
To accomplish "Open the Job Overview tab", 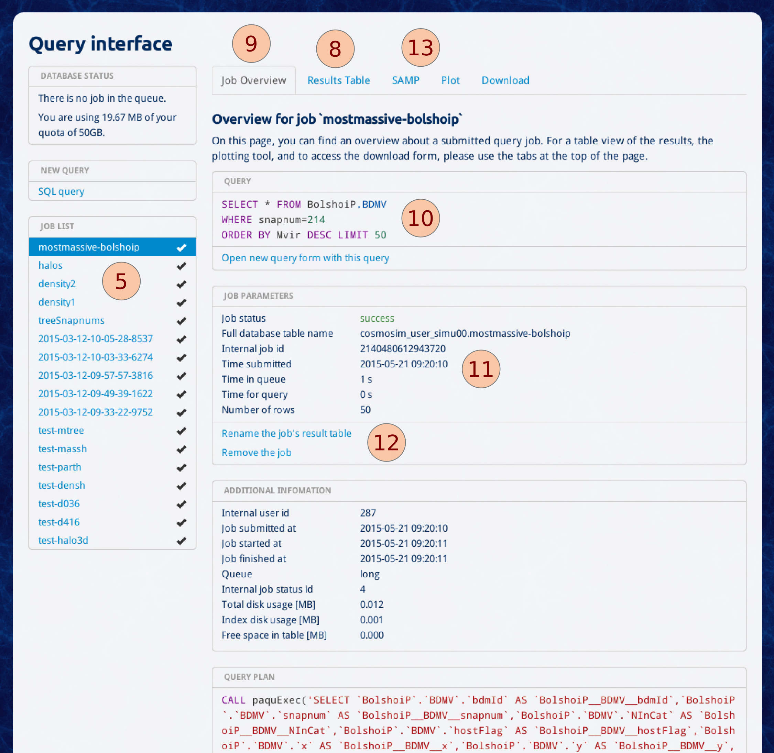I will point(253,80).
